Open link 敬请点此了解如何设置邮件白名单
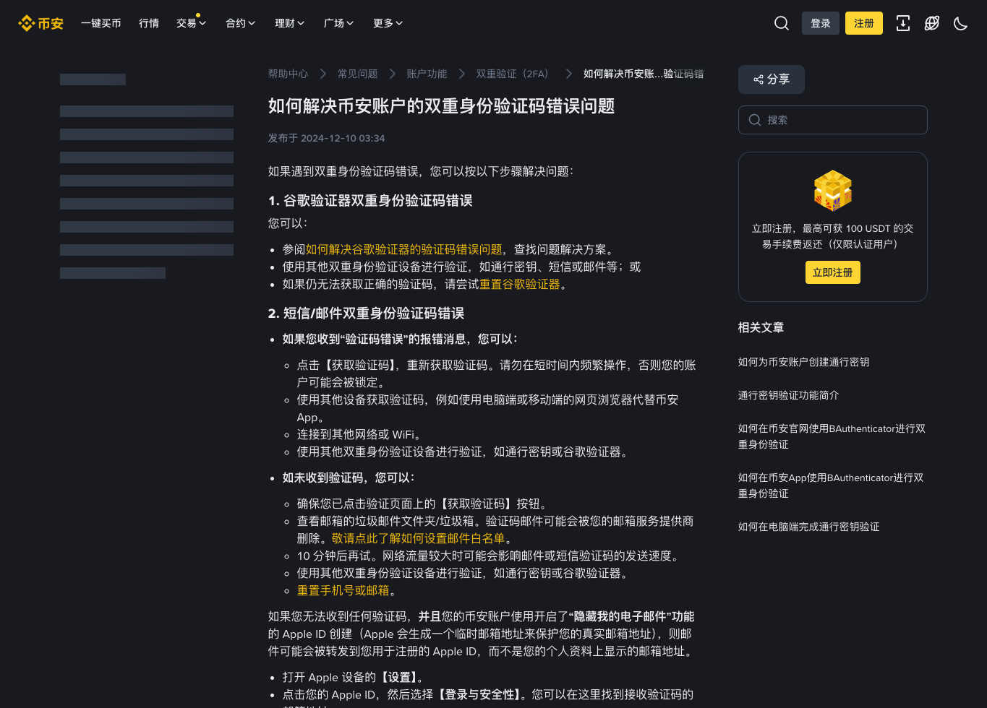 point(419,538)
